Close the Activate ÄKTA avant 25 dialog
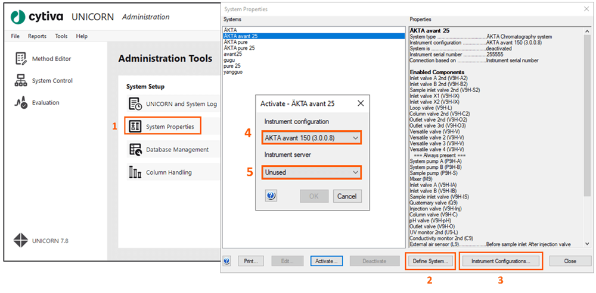Image resolution: width=596 pixels, height=293 pixels. tap(361, 103)
